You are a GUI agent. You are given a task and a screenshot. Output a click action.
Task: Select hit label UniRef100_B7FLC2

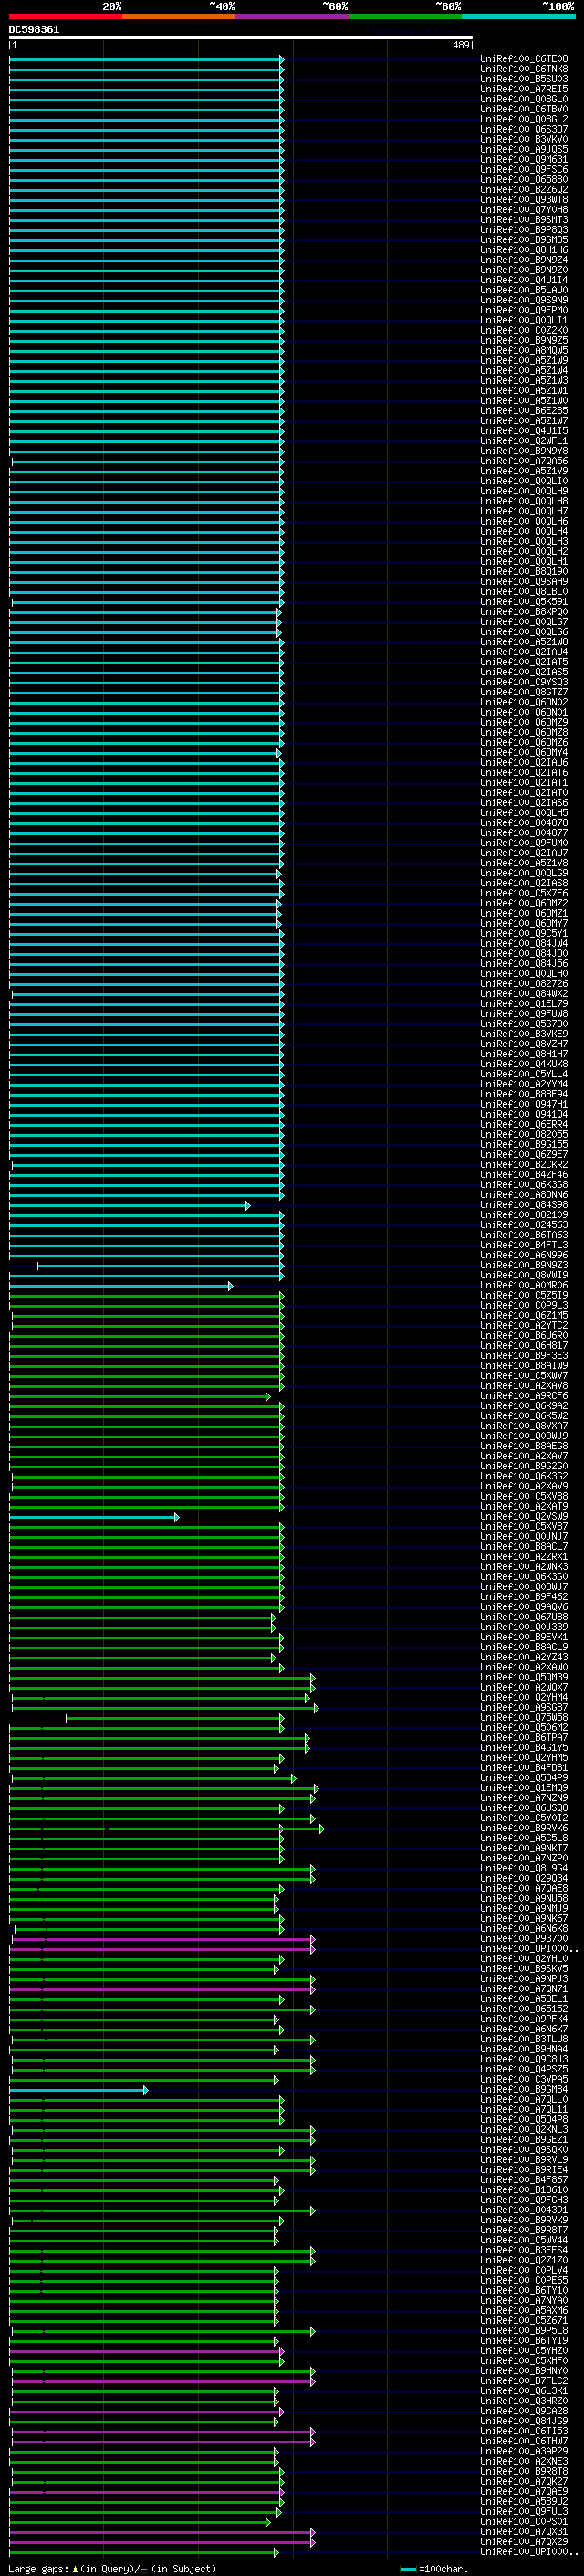524,2381
